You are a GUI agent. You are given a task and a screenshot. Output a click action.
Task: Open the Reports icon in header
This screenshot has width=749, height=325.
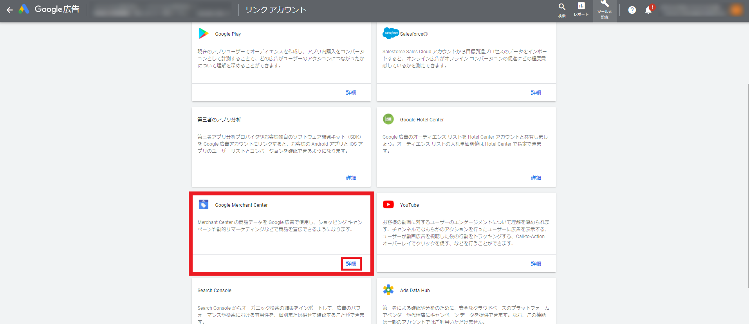pyautogui.click(x=581, y=9)
